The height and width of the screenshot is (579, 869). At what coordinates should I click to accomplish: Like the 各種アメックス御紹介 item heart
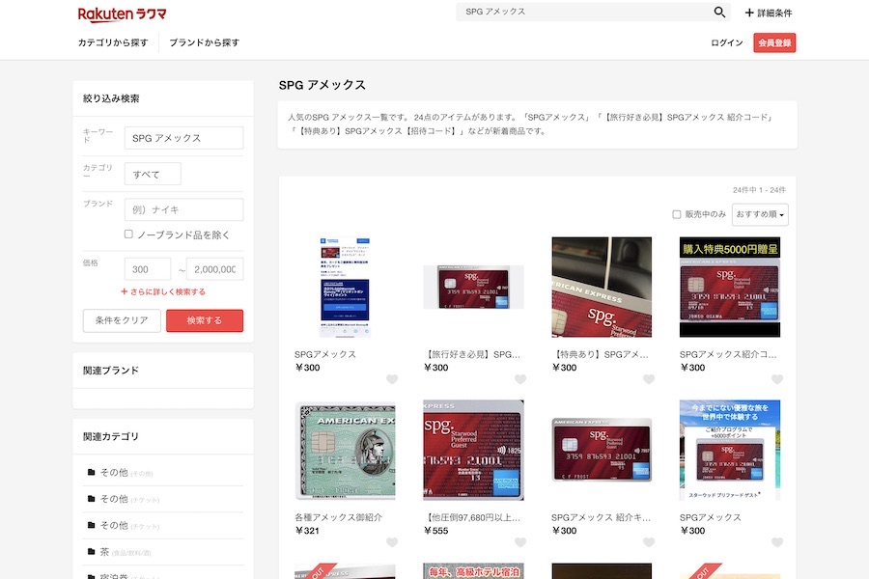click(x=392, y=542)
